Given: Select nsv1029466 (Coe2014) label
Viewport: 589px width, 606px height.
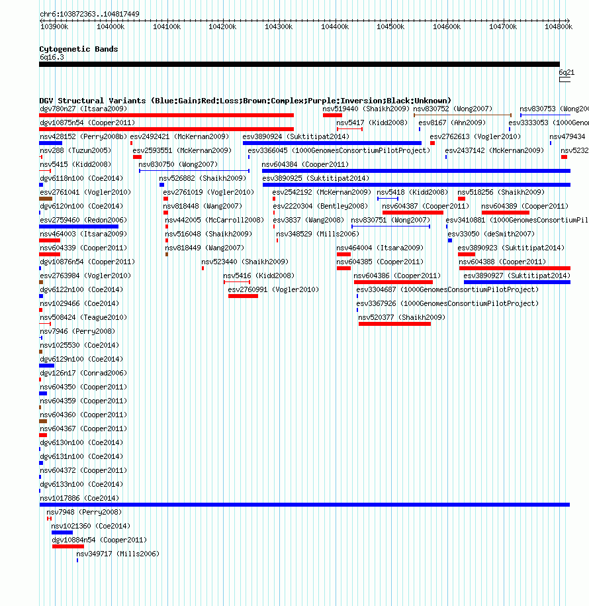Looking at the screenshot, I should click(x=79, y=304).
